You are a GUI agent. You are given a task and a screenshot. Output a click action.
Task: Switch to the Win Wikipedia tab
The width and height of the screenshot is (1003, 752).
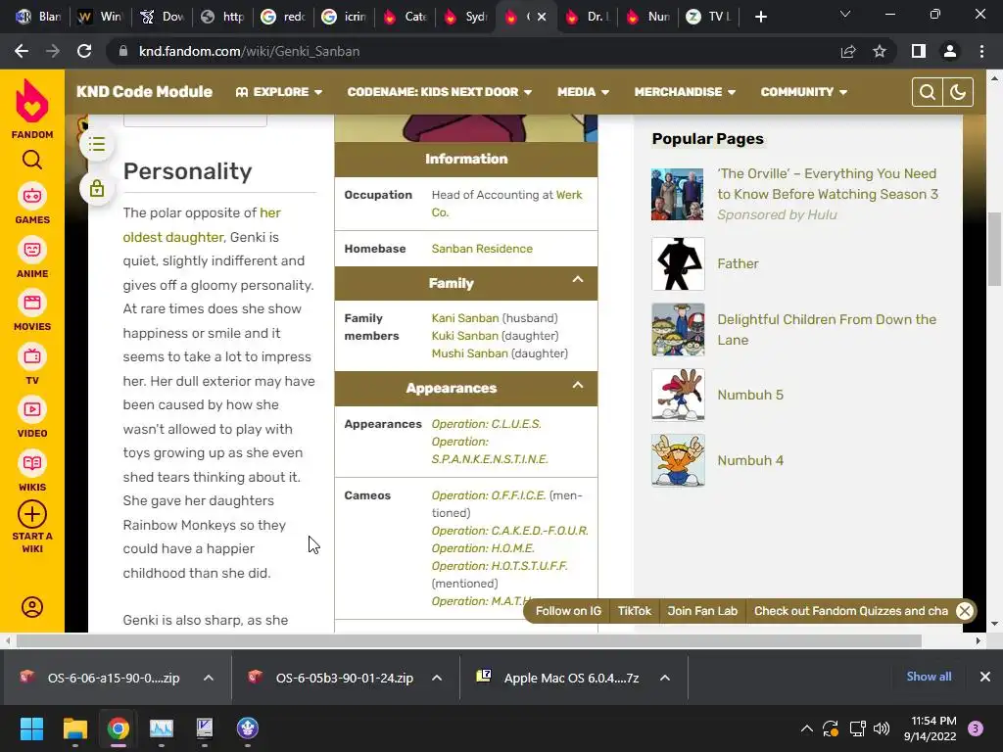point(101,17)
